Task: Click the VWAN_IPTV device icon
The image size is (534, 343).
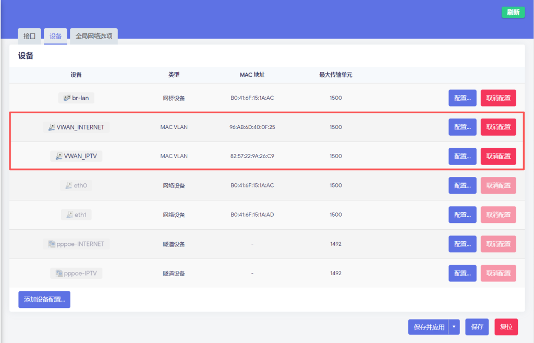Action: click(x=59, y=156)
